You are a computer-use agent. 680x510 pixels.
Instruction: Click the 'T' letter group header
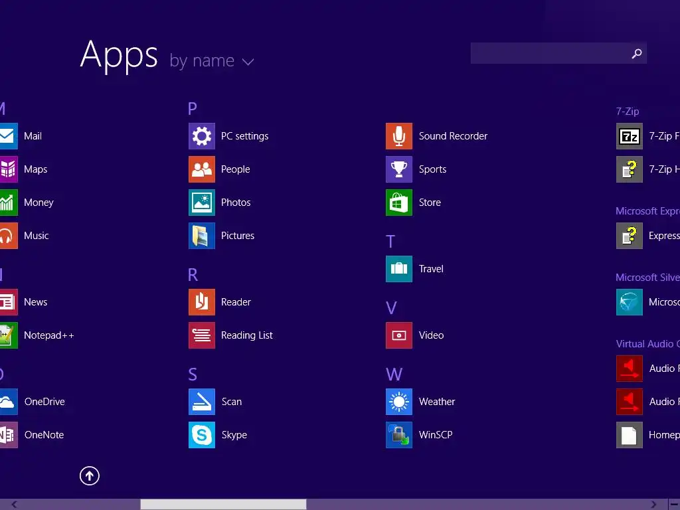point(390,242)
